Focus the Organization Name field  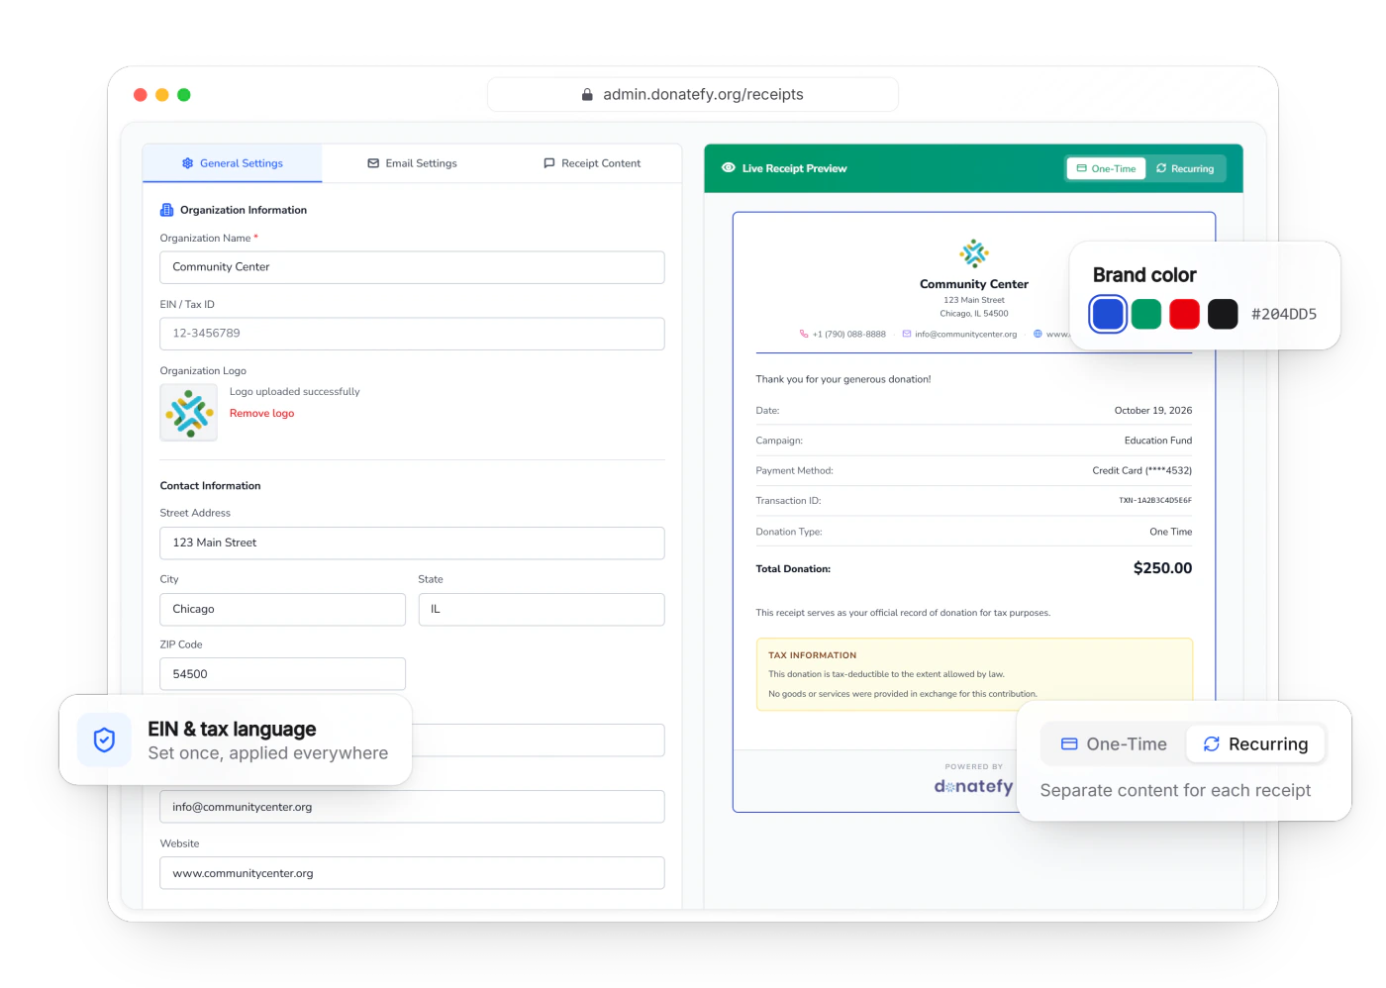tap(412, 267)
